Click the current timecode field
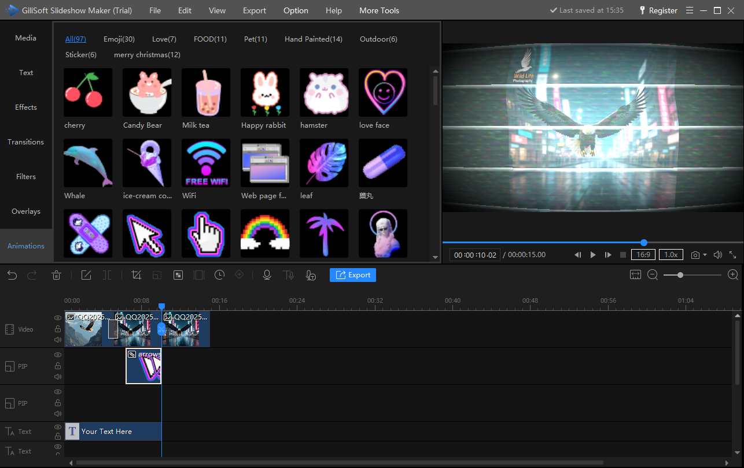This screenshot has height=468, width=744. 475,255
